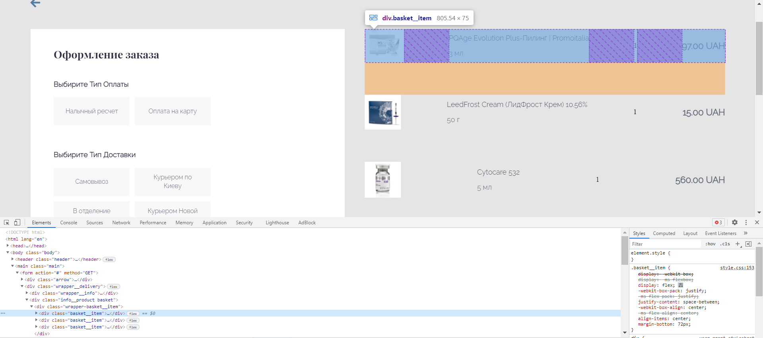Switch to the Computed styles tab
The height and width of the screenshot is (338, 763).
coord(664,233)
